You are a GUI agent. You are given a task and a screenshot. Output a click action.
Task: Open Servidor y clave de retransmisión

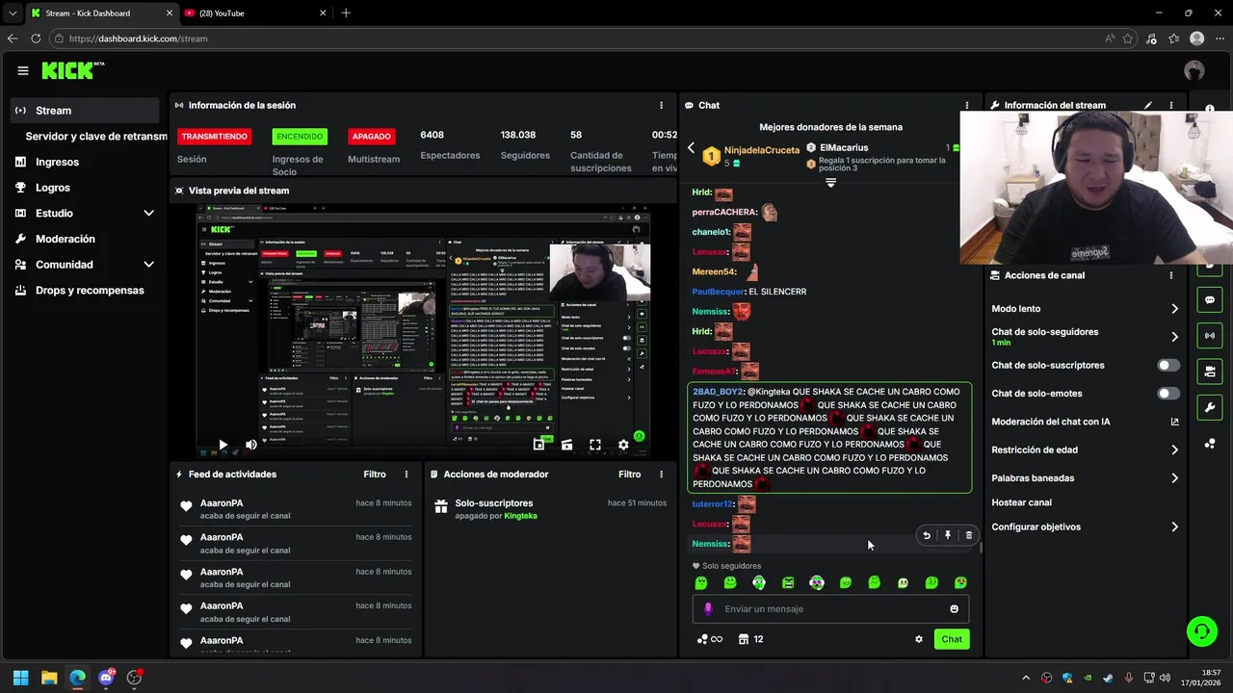tap(96, 137)
